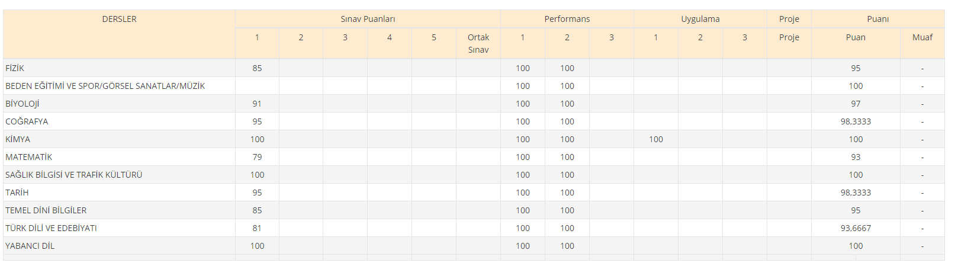Select TÜRK DİLİ final score 93,6667

tap(856, 228)
